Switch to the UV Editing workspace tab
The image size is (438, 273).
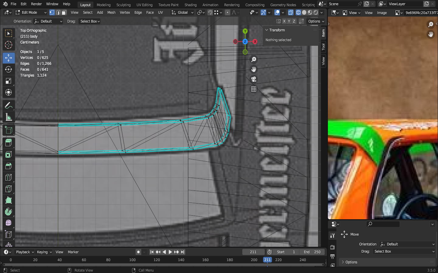pyautogui.click(x=144, y=5)
